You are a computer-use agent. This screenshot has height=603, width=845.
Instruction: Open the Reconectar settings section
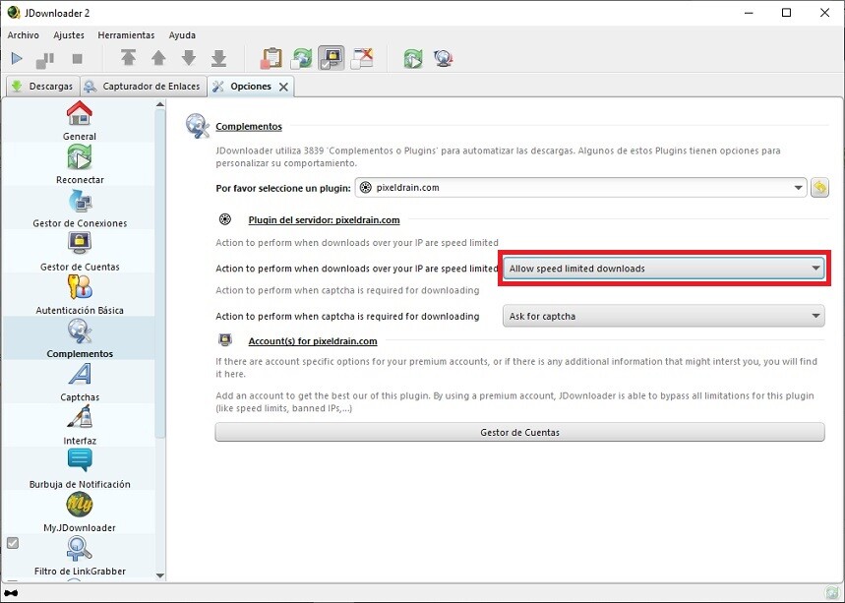coord(80,164)
